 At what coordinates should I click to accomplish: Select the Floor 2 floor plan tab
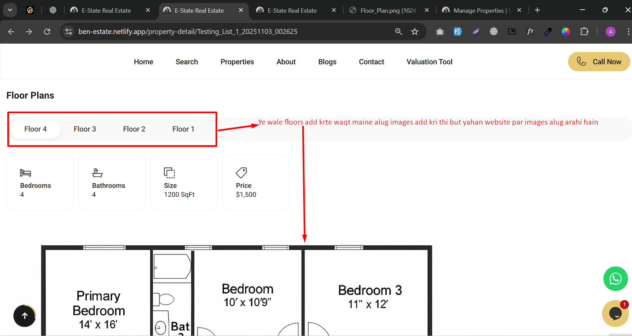point(134,129)
